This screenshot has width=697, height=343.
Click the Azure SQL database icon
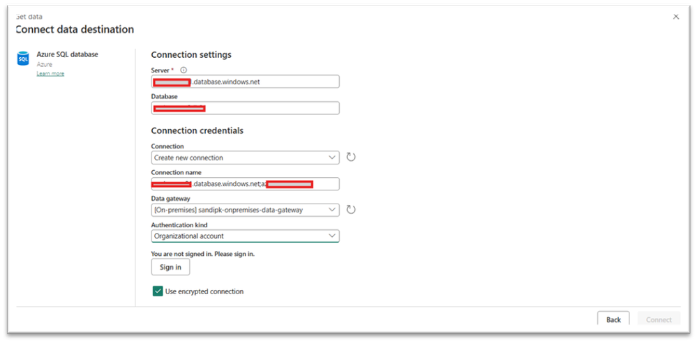point(22,58)
